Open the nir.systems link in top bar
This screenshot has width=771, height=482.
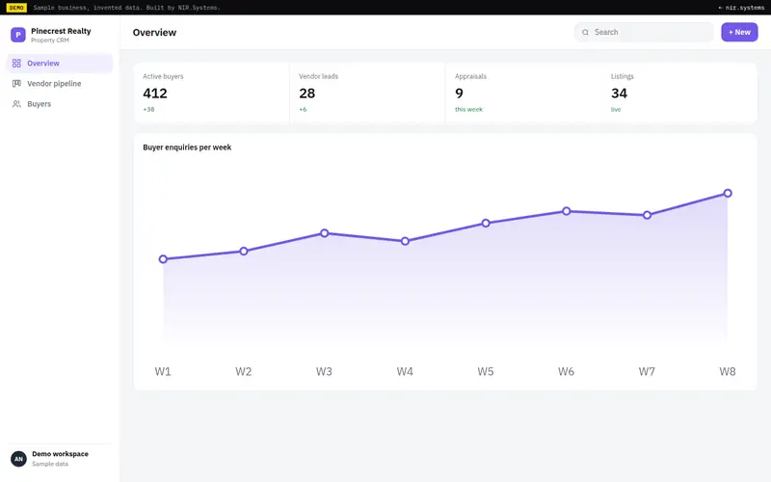coord(741,8)
